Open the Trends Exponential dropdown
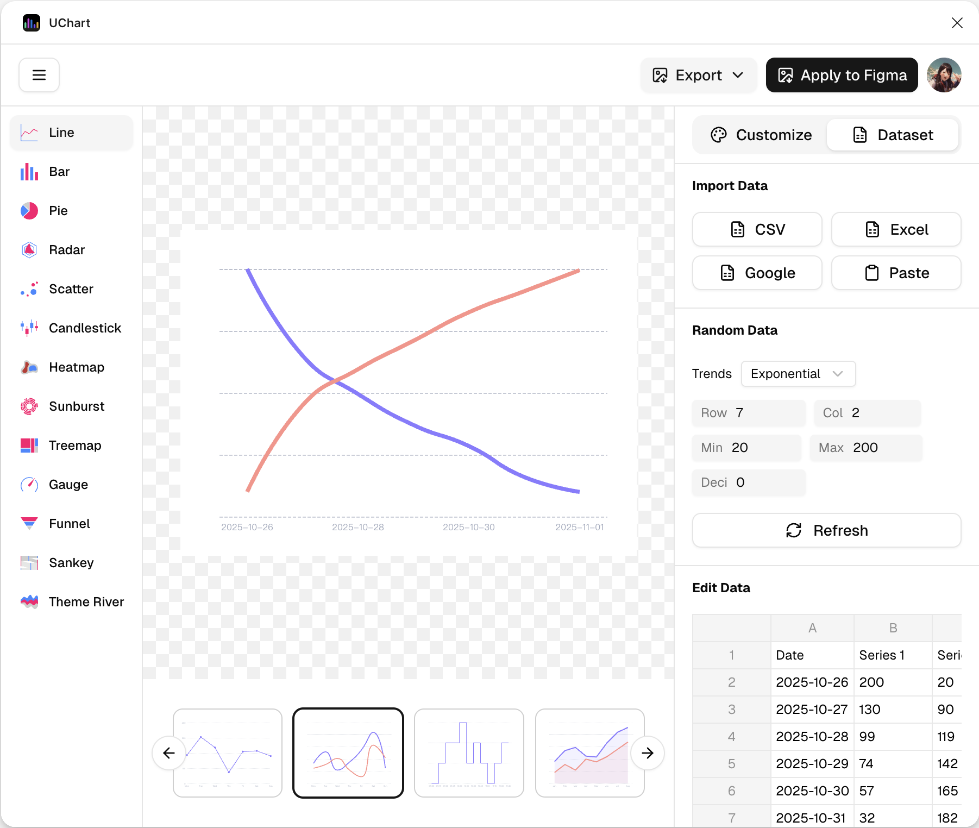979x828 pixels. click(x=798, y=374)
